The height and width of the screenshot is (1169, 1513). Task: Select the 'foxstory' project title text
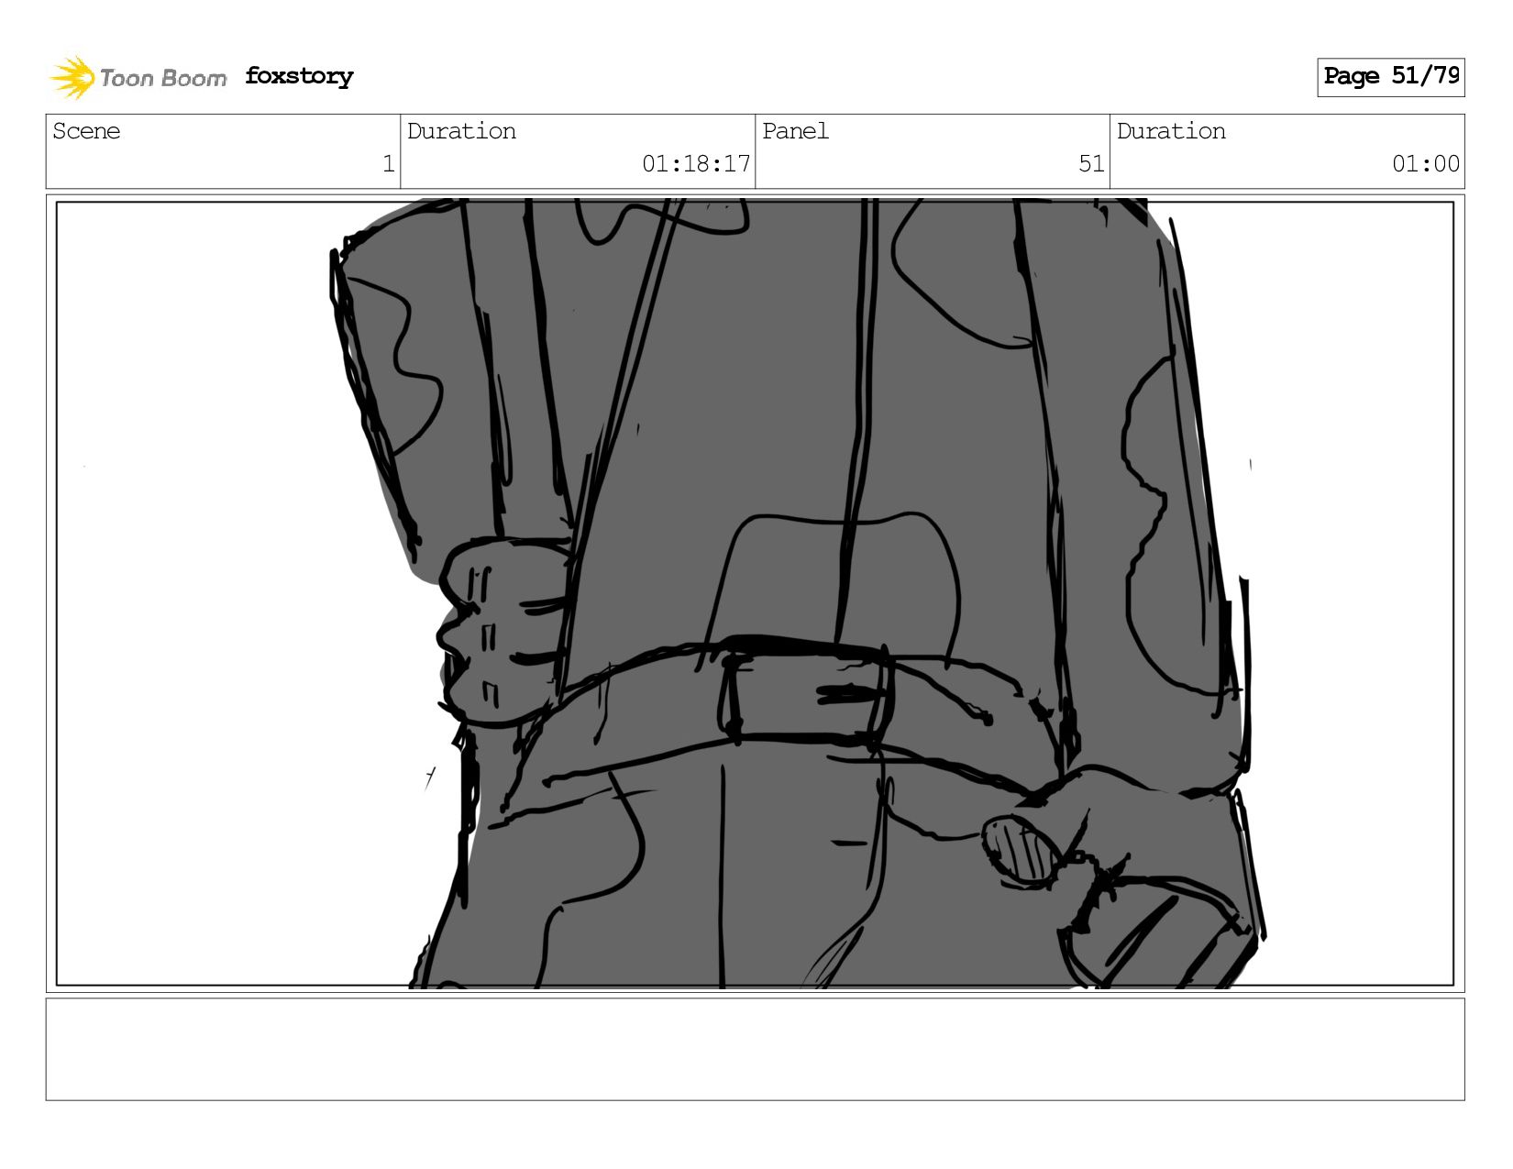coord(299,76)
